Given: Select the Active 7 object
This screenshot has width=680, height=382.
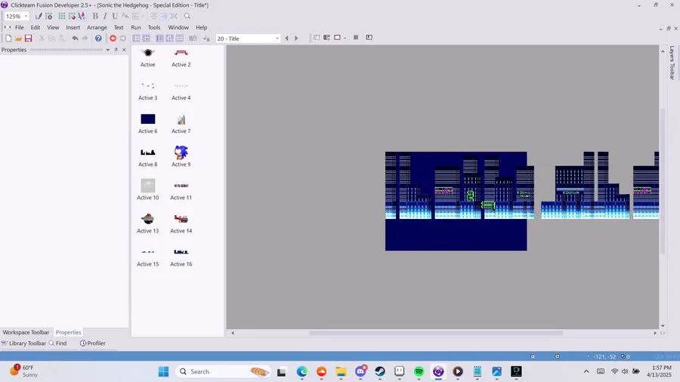Looking at the screenshot, I should [x=181, y=124].
